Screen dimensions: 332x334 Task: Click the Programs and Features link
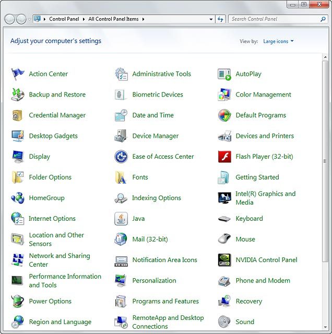pyautogui.click(x=165, y=301)
